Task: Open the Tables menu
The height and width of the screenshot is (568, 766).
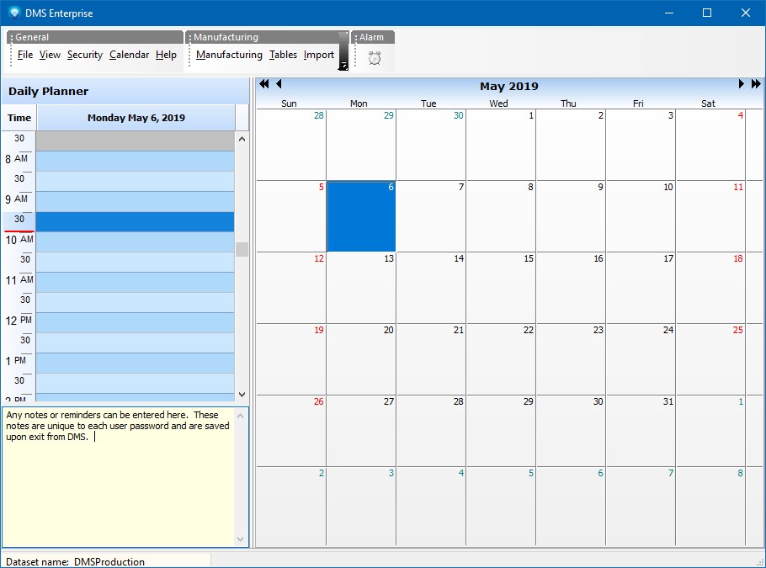Action: [x=283, y=55]
